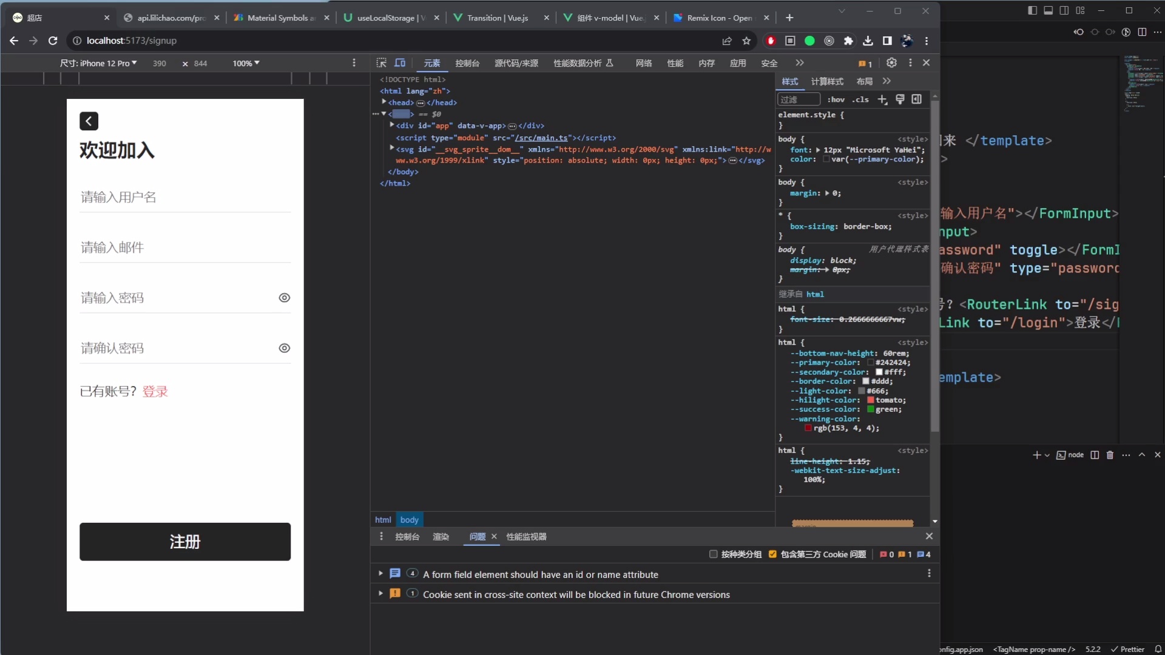
Task: Click the tomato hilight-color swatch
Action: (x=871, y=400)
